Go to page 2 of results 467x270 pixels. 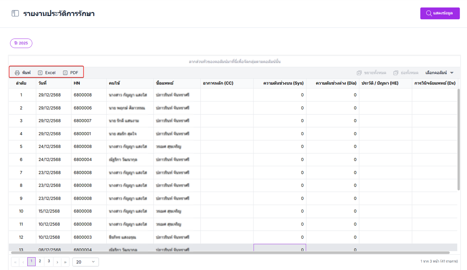click(40, 261)
